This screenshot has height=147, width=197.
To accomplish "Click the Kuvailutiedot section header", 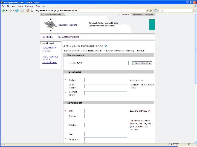I will click(75, 103).
